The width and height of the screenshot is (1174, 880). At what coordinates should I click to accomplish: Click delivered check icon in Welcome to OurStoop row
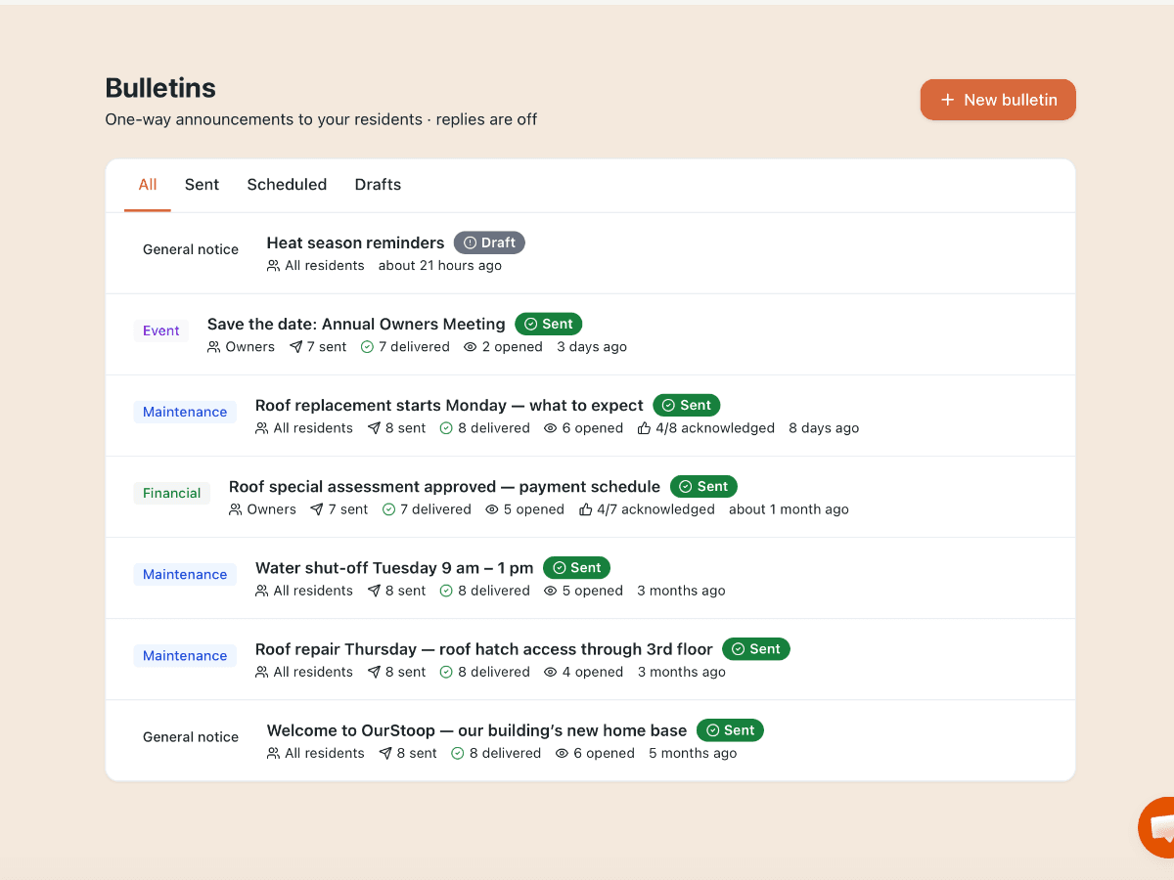(458, 753)
